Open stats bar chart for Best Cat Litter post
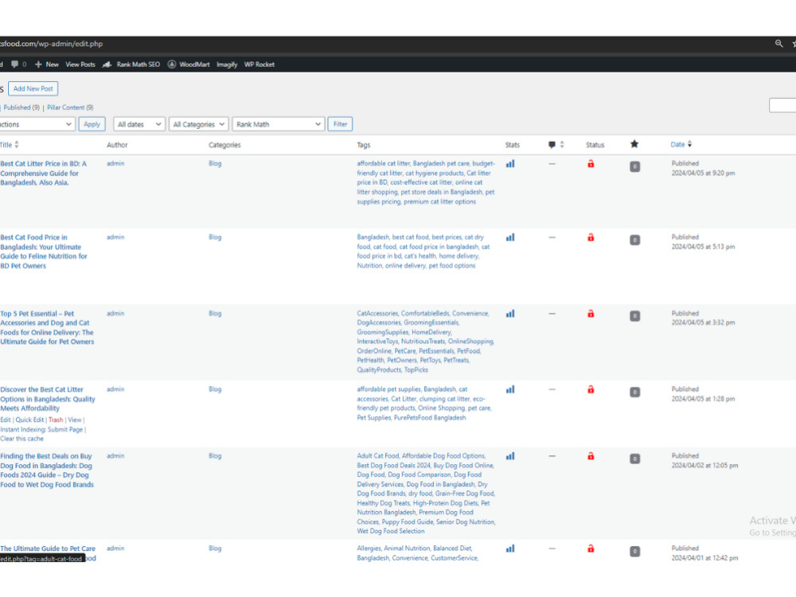The height and width of the screenshot is (597, 796). 510,163
